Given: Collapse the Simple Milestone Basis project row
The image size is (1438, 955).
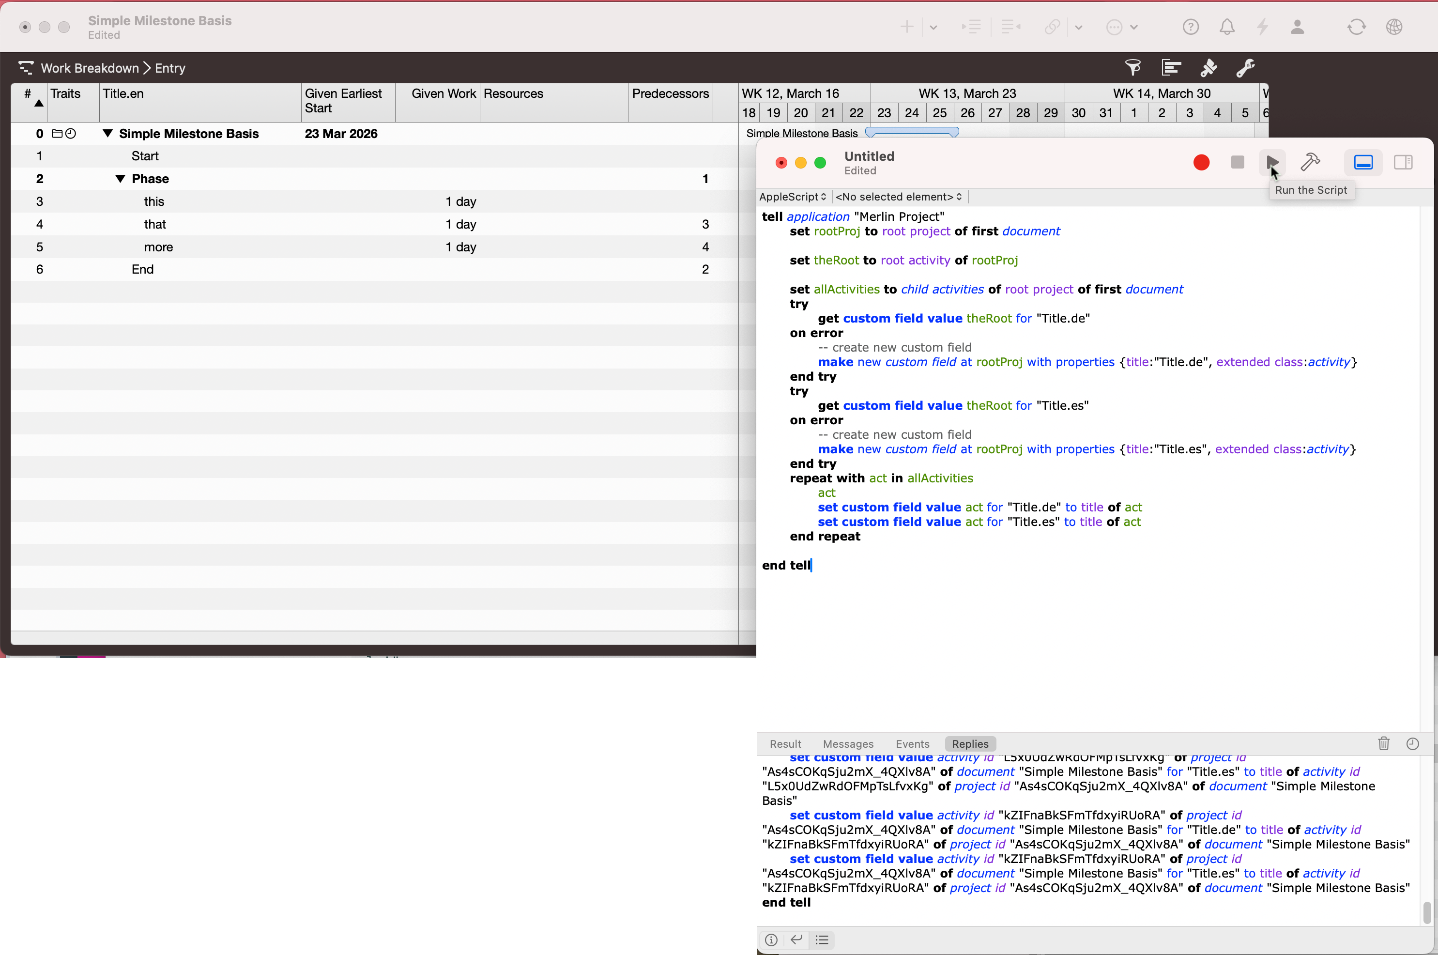Looking at the screenshot, I should (x=108, y=133).
